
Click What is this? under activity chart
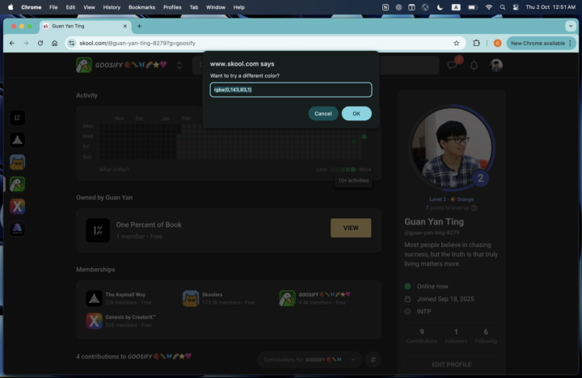(x=114, y=170)
